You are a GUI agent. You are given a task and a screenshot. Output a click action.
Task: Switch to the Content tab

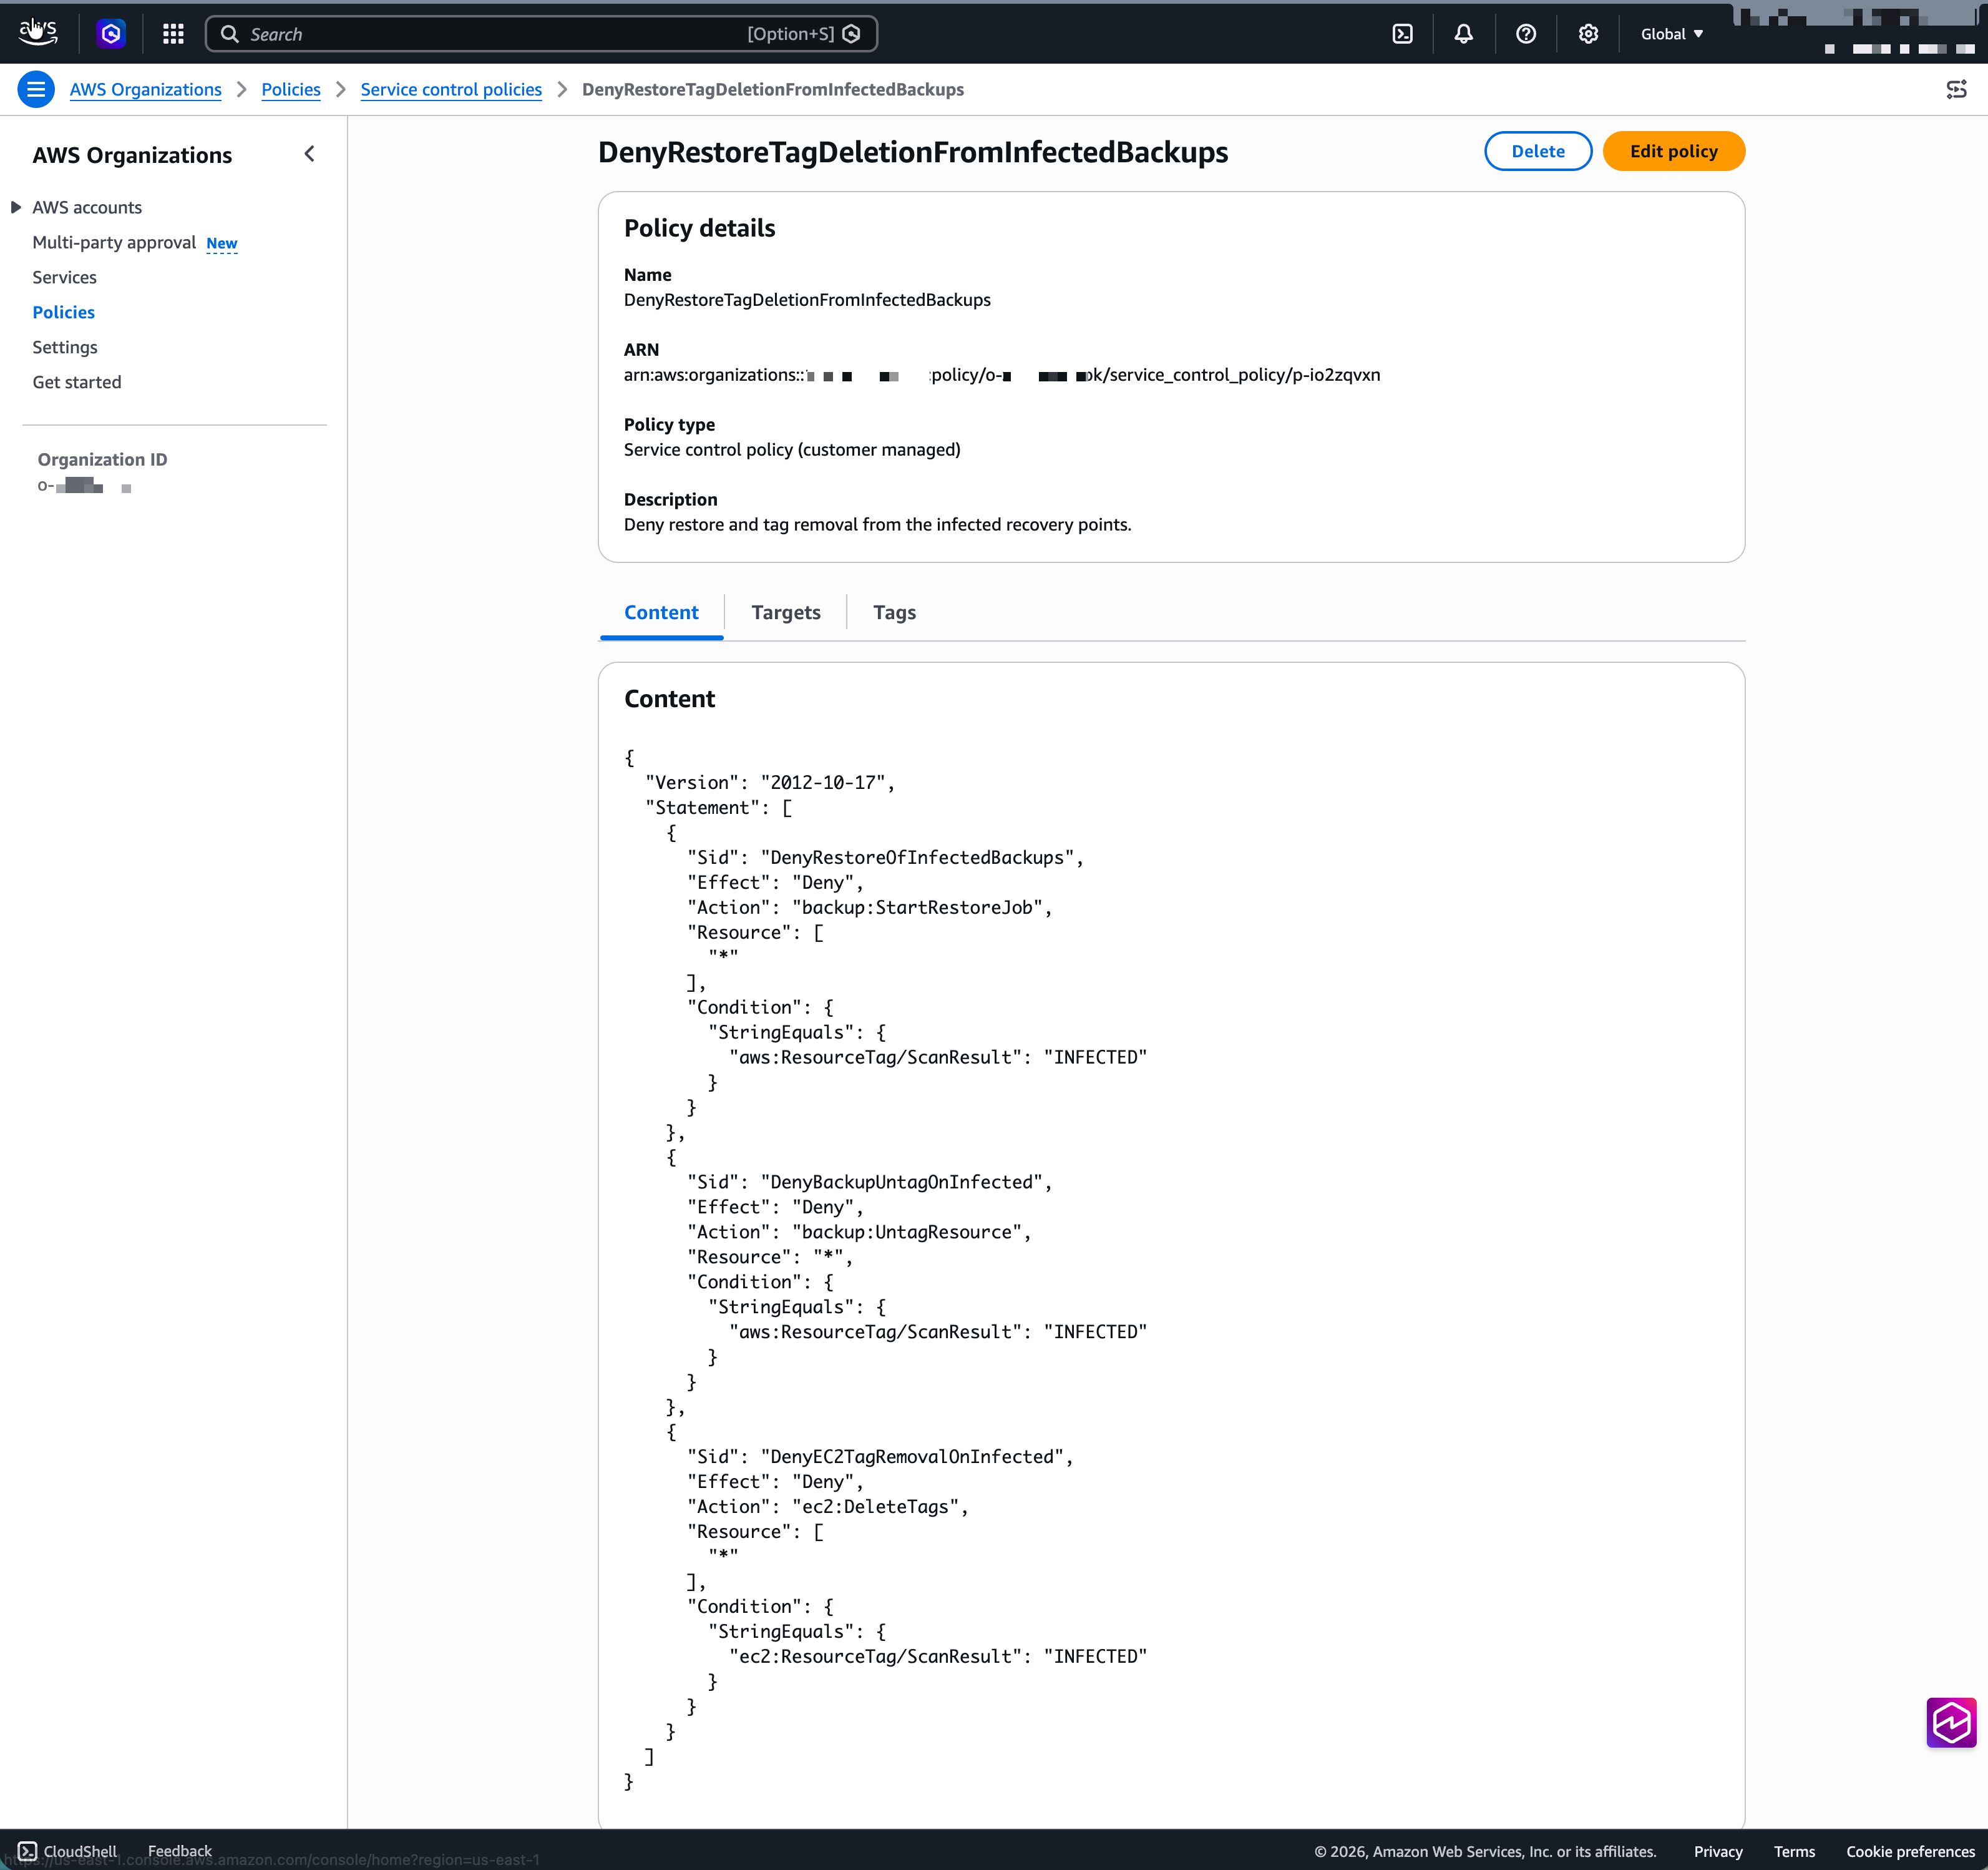tap(661, 612)
